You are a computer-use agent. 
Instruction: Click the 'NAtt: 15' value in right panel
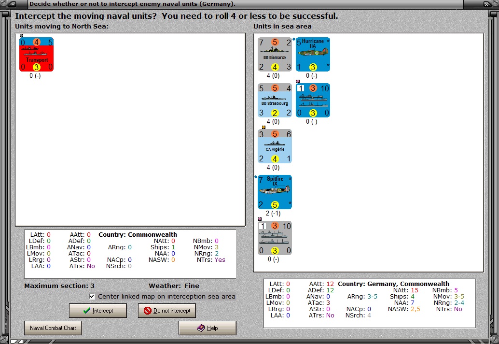pyautogui.click(x=405, y=290)
